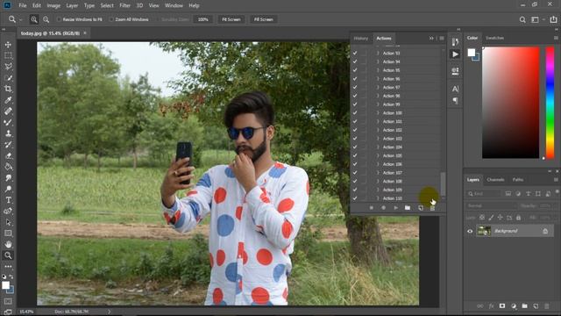This screenshot has width=561, height=316.
Task: Toggle checkmark for Action 100
Action: [355, 113]
